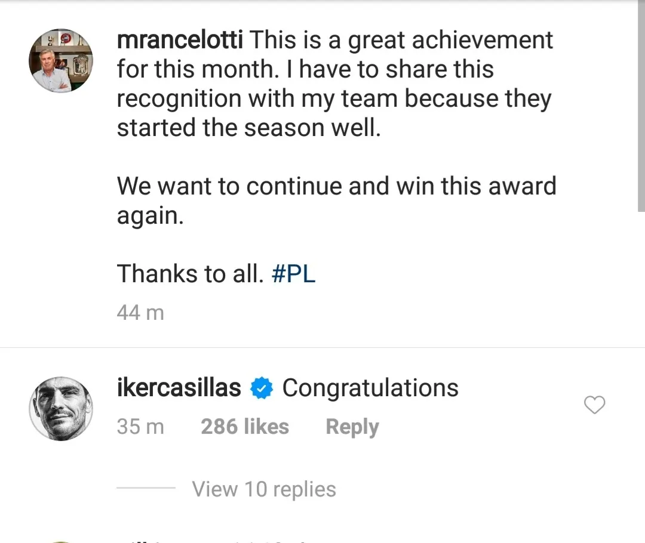
Task: Tap Reply under ikercasillas' comment
Action: click(352, 426)
